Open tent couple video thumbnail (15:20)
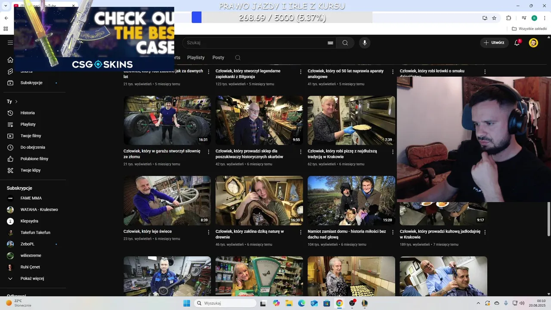Viewport: 551px width, 310px height. pyautogui.click(x=351, y=200)
